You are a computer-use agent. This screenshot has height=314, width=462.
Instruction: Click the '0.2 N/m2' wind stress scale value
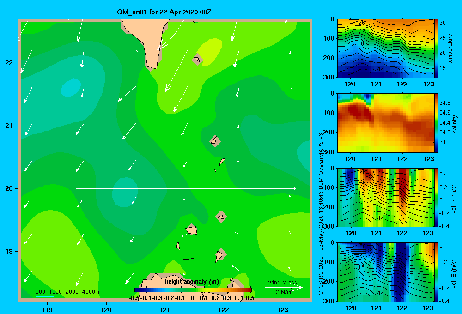coord(282,292)
